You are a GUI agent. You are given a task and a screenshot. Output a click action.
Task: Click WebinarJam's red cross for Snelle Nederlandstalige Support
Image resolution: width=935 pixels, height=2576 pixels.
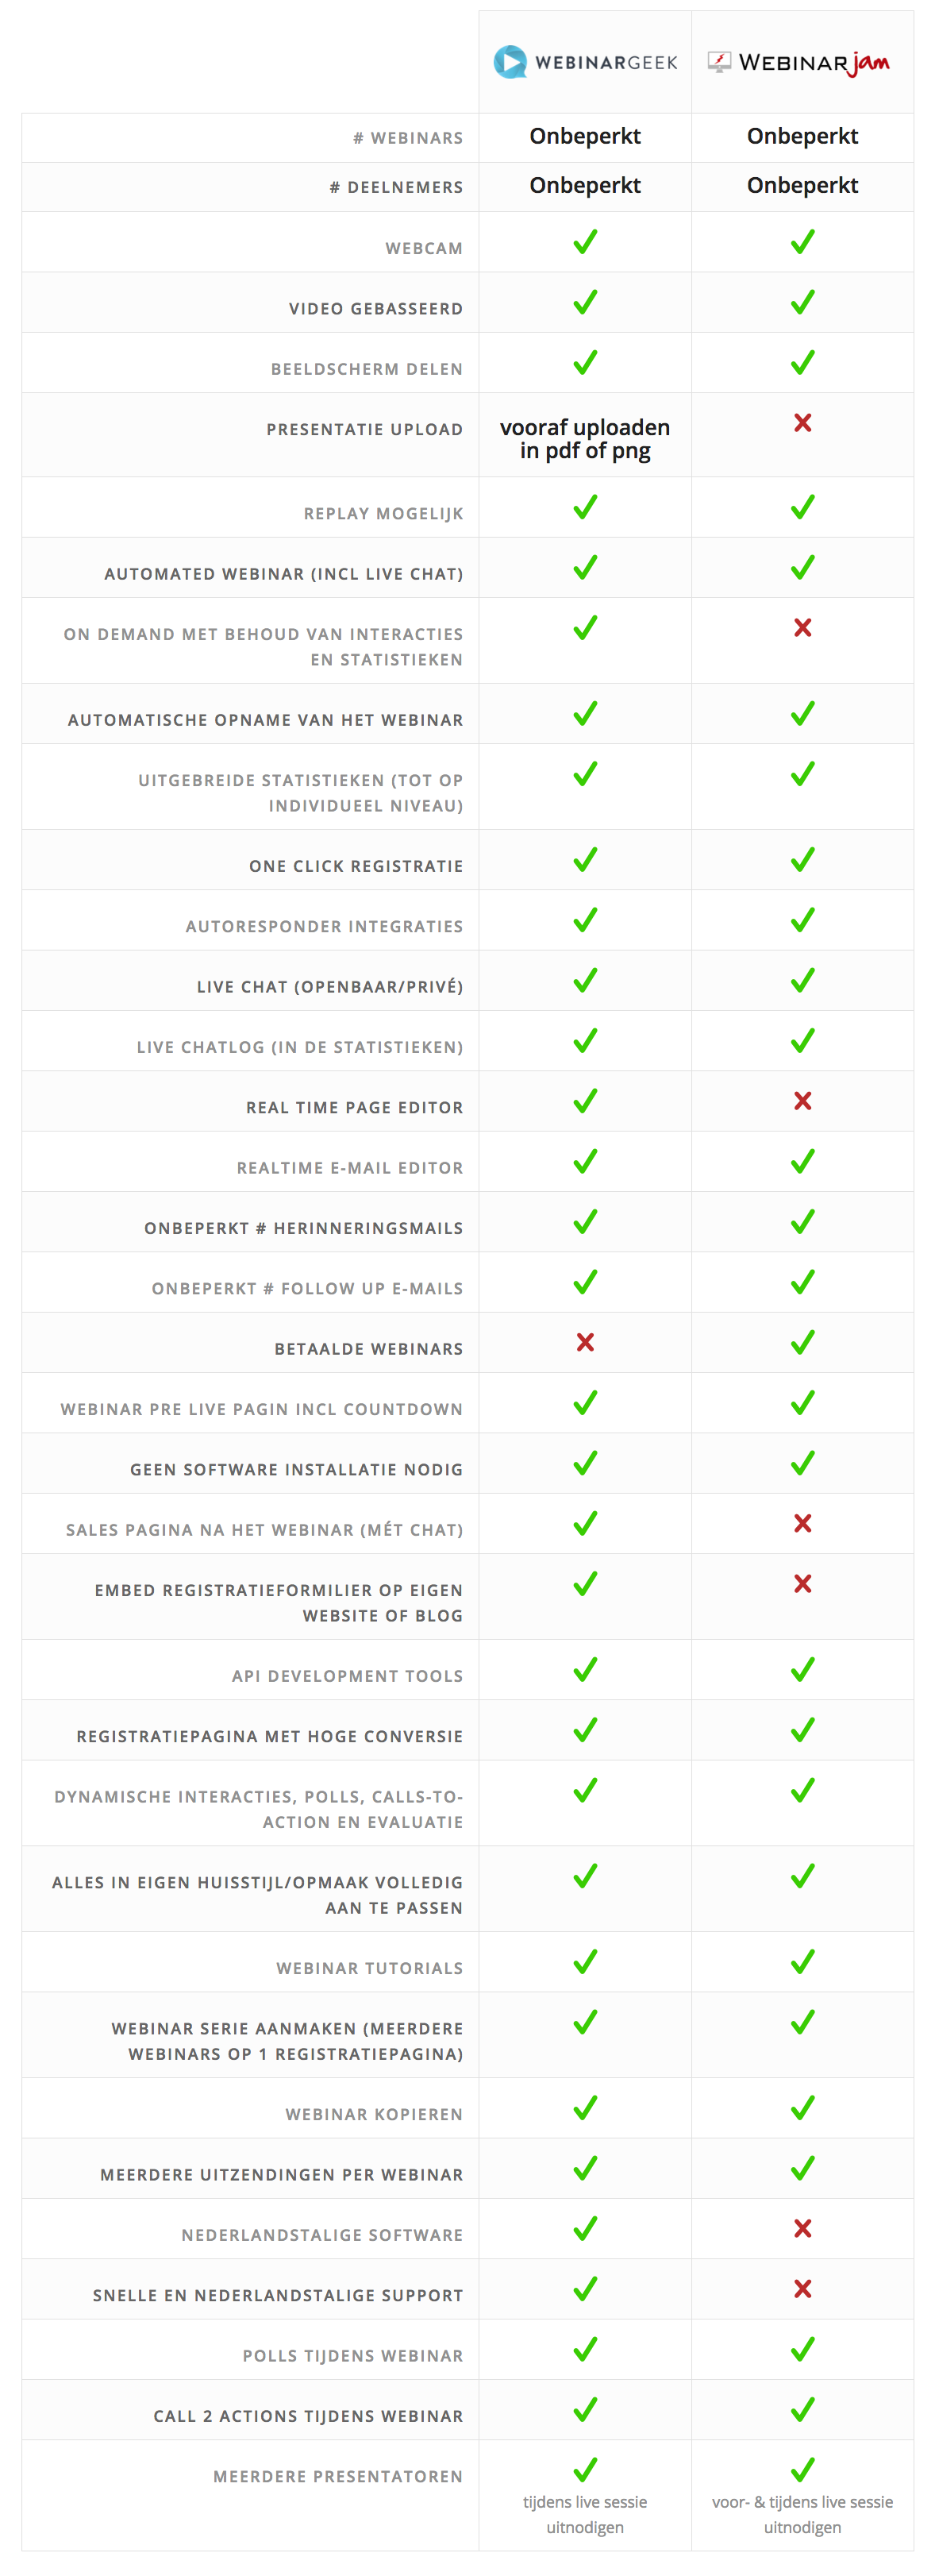(x=802, y=2288)
